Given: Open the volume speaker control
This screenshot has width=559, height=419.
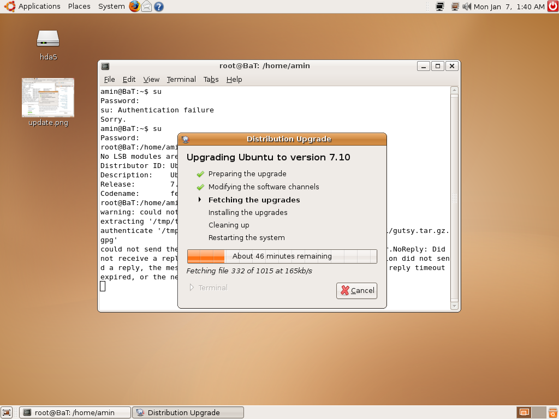Looking at the screenshot, I should pyautogui.click(x=467, y=7).
